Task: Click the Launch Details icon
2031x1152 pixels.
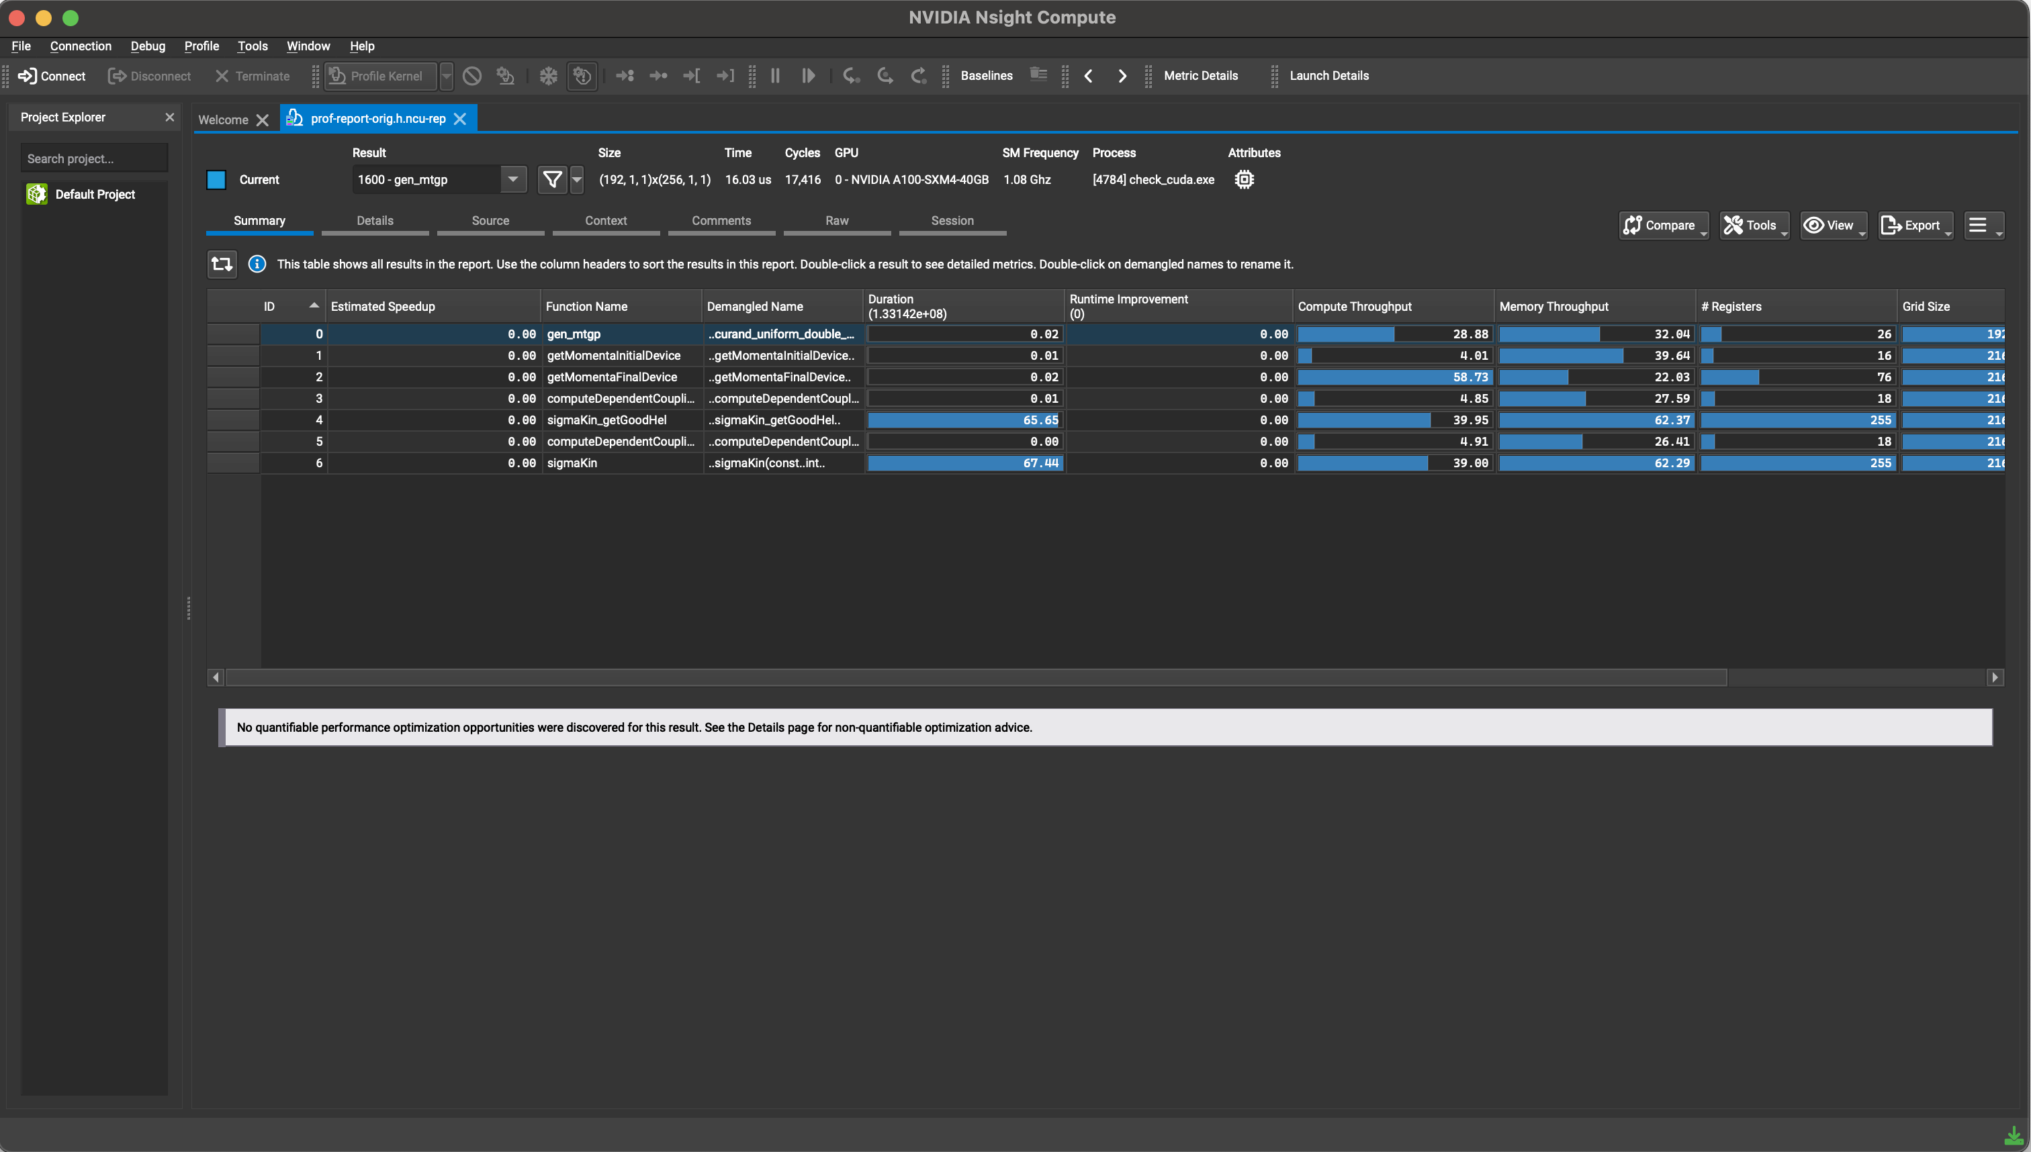Action: (x=1325, y=75)
